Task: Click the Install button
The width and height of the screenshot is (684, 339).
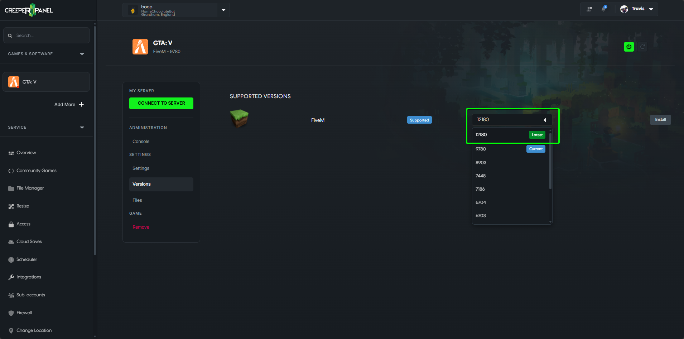Action: [x=660, y=120]
